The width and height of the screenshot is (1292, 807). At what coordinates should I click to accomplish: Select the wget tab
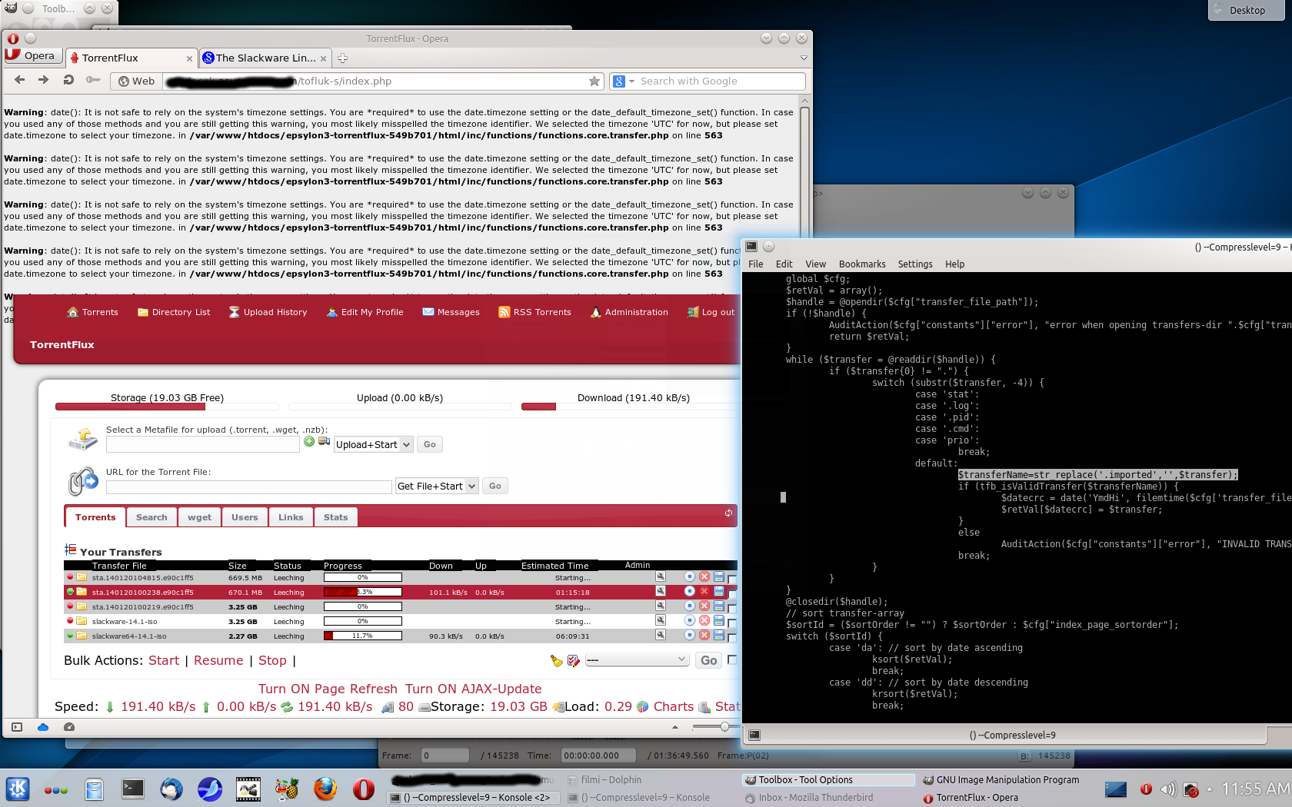point(199,517)
